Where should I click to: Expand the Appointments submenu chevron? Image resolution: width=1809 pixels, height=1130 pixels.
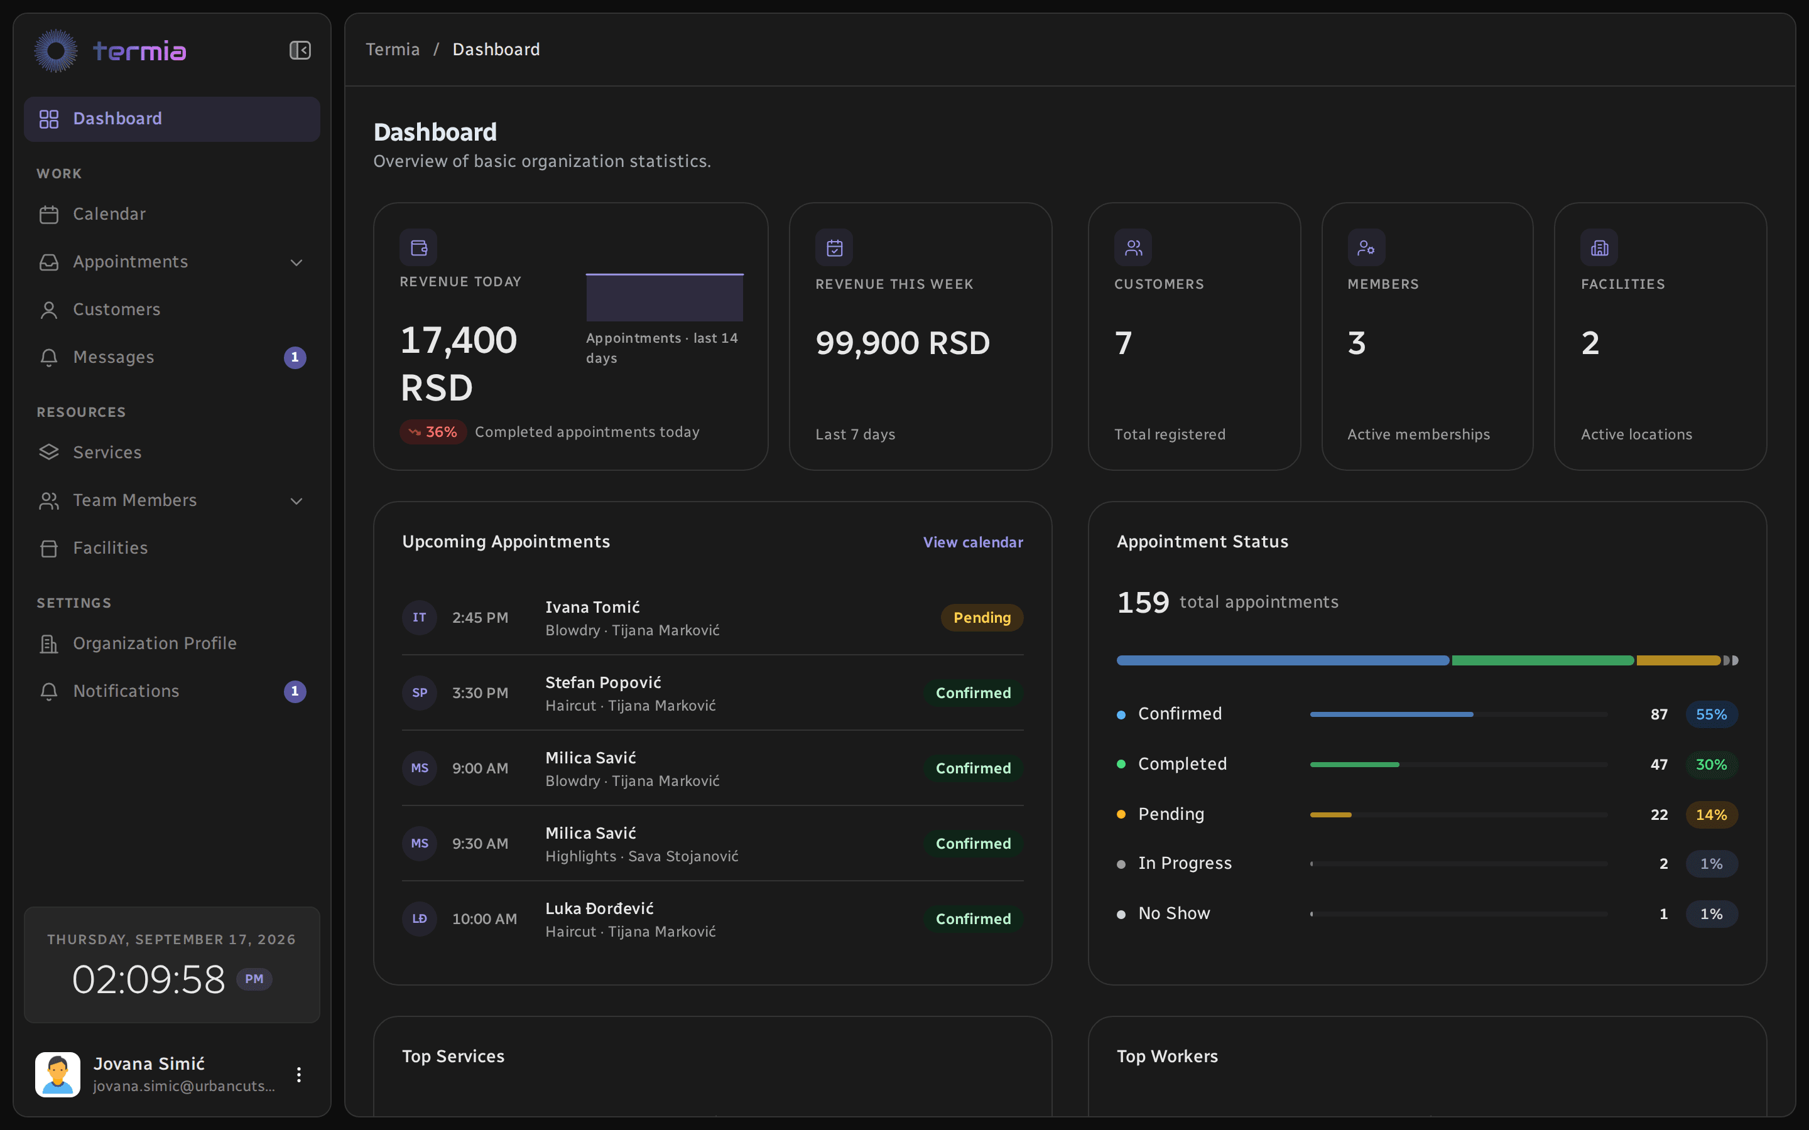click(x=296, y=262)
